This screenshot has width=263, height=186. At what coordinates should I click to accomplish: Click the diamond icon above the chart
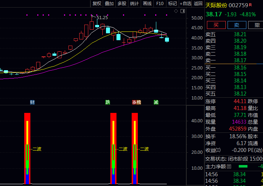coord(176,11)
